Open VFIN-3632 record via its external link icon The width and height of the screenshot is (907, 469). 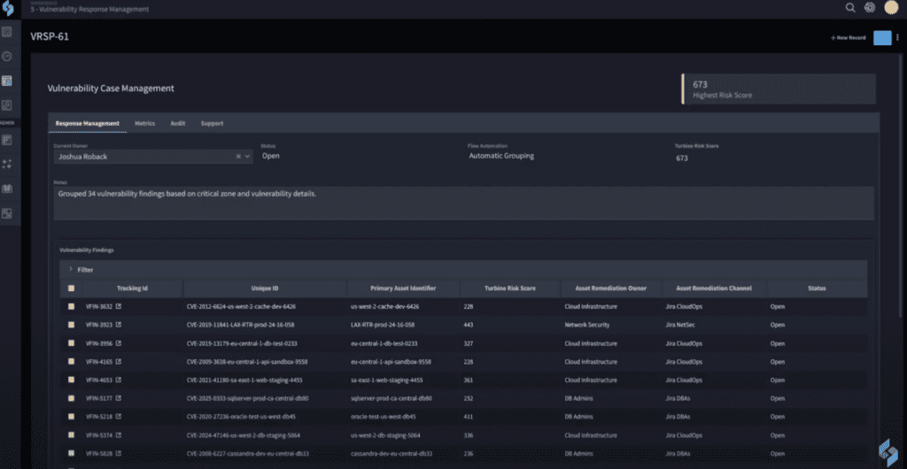(119, 306)
